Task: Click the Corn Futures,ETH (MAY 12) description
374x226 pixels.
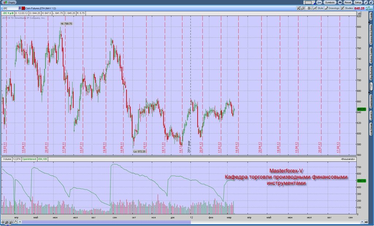Action: 41,8
